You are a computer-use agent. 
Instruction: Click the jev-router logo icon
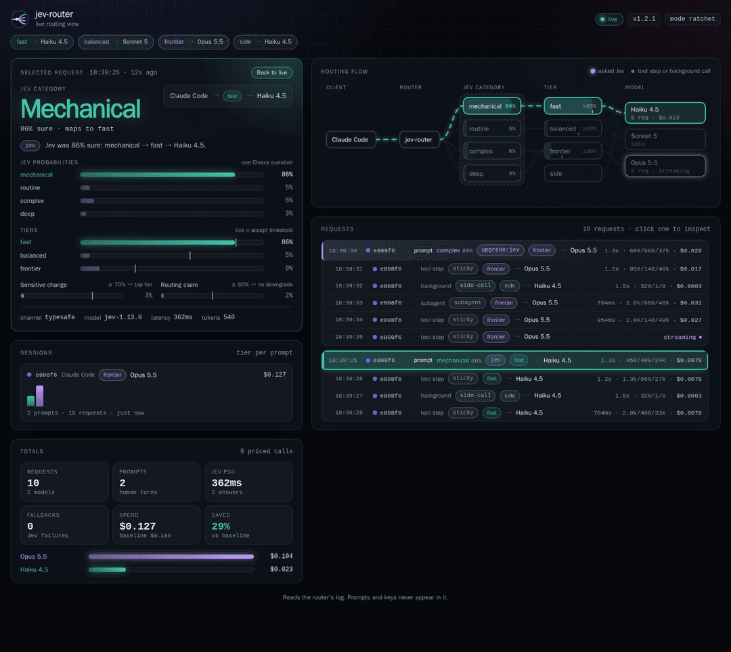pos(20,19)
